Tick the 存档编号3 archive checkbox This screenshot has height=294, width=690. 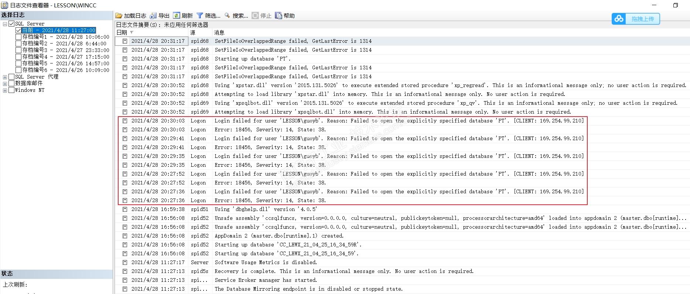point(18,50)
